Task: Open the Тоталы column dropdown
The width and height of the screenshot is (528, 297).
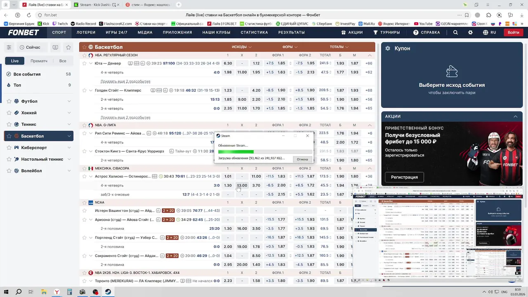Action: point(339,47)
